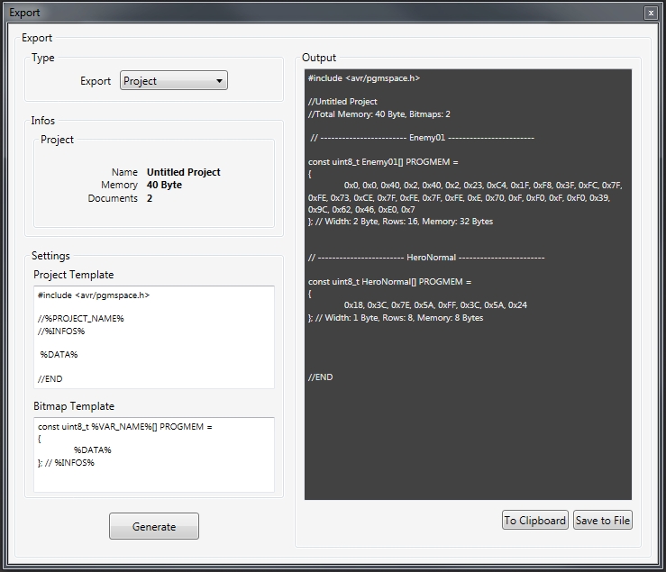Click the HeroNormal array declaration in Output

click(388, 282)
